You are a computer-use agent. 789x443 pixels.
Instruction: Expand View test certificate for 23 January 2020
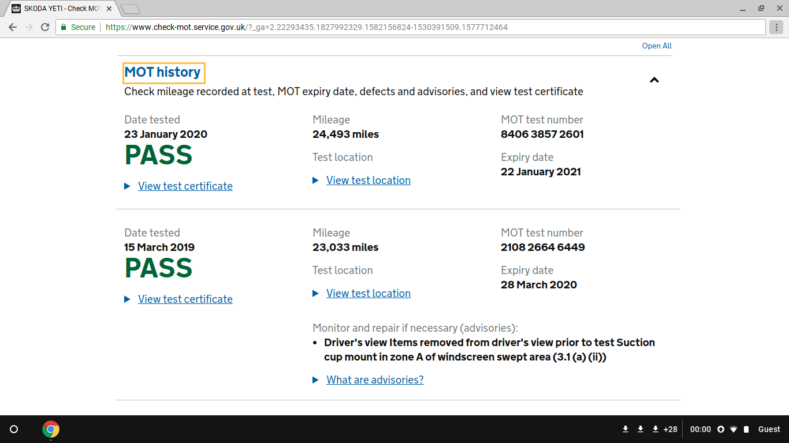[x=185, y=186]
